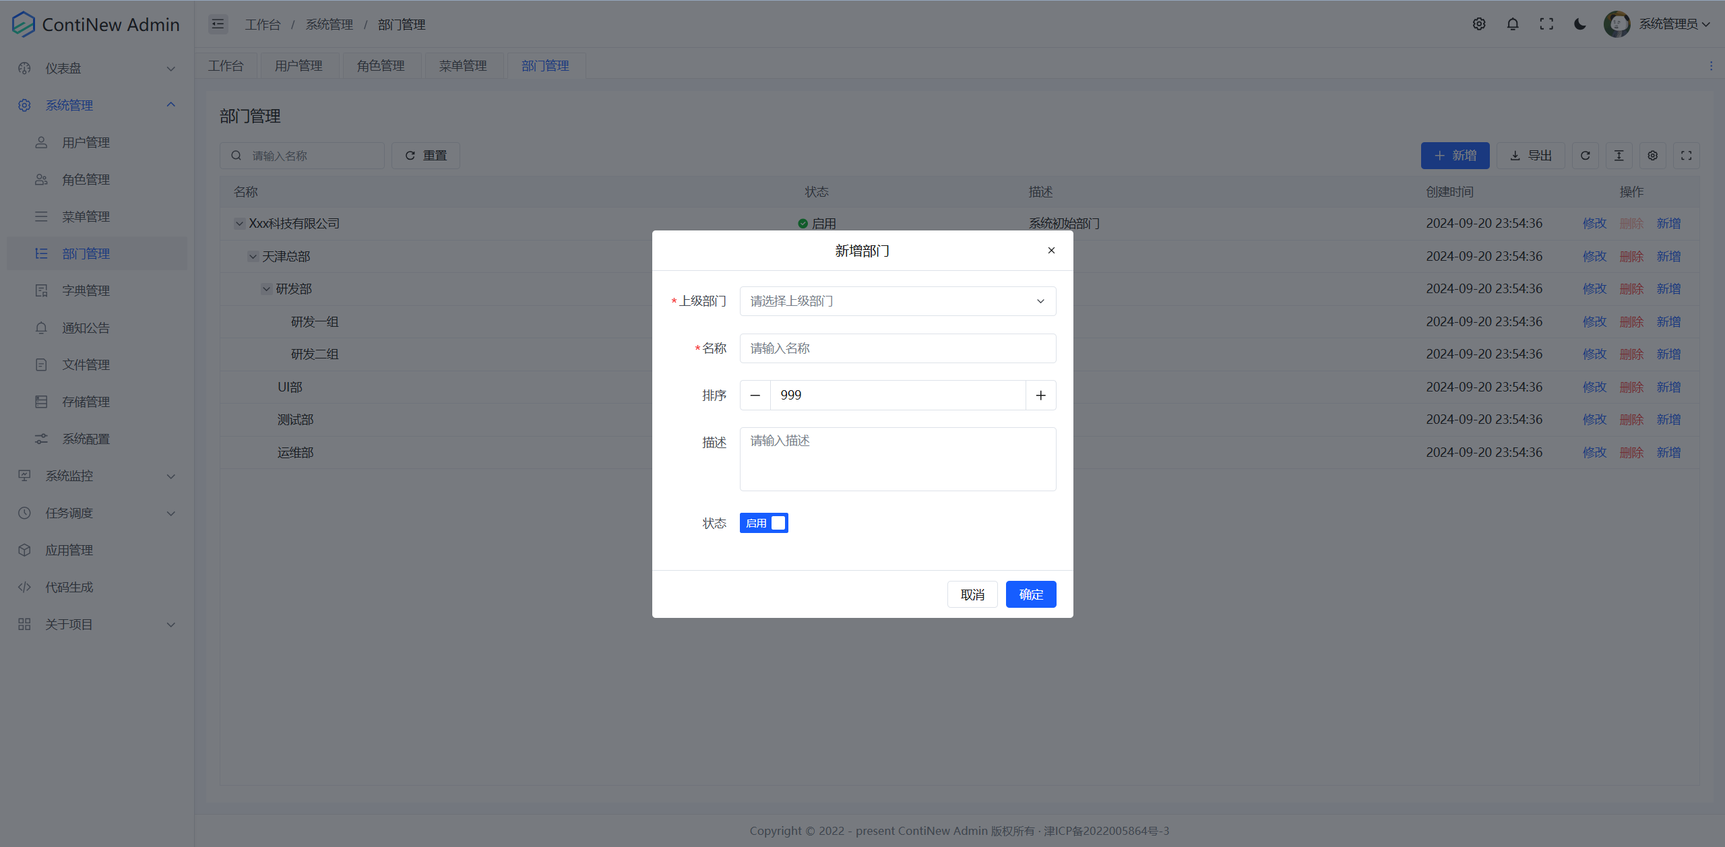Open 字典管理 in the sidebar
This screenshot has height=847, width=1725.
tap(86, 290)
